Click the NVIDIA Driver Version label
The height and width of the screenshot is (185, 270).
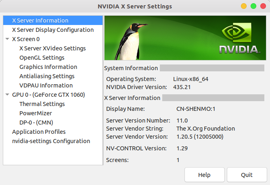click(136, 87)
